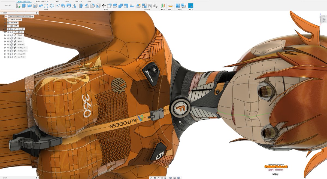Open the Grid and Snaps icon
Viewport: 327px width, 179px height.
175,178
